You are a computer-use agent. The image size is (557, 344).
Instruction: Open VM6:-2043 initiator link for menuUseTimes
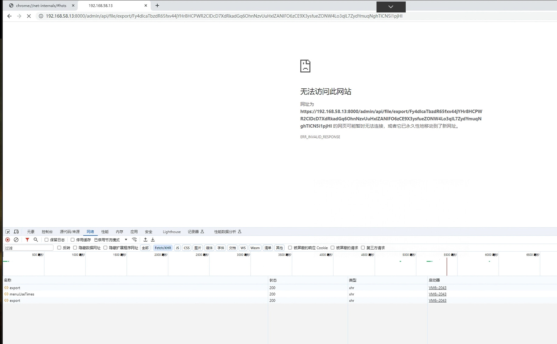pos(437,294)
